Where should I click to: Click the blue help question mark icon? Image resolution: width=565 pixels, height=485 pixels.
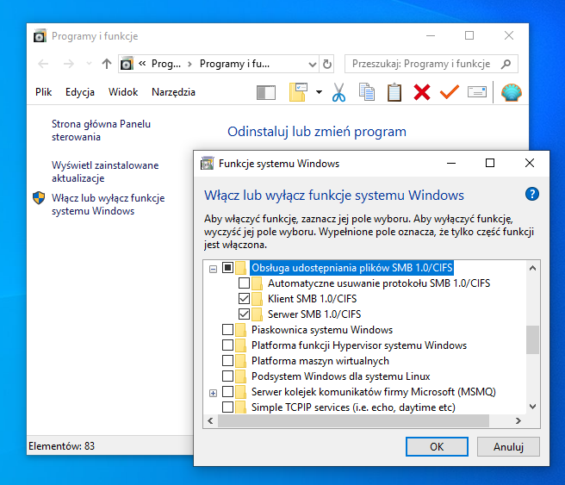532,194
